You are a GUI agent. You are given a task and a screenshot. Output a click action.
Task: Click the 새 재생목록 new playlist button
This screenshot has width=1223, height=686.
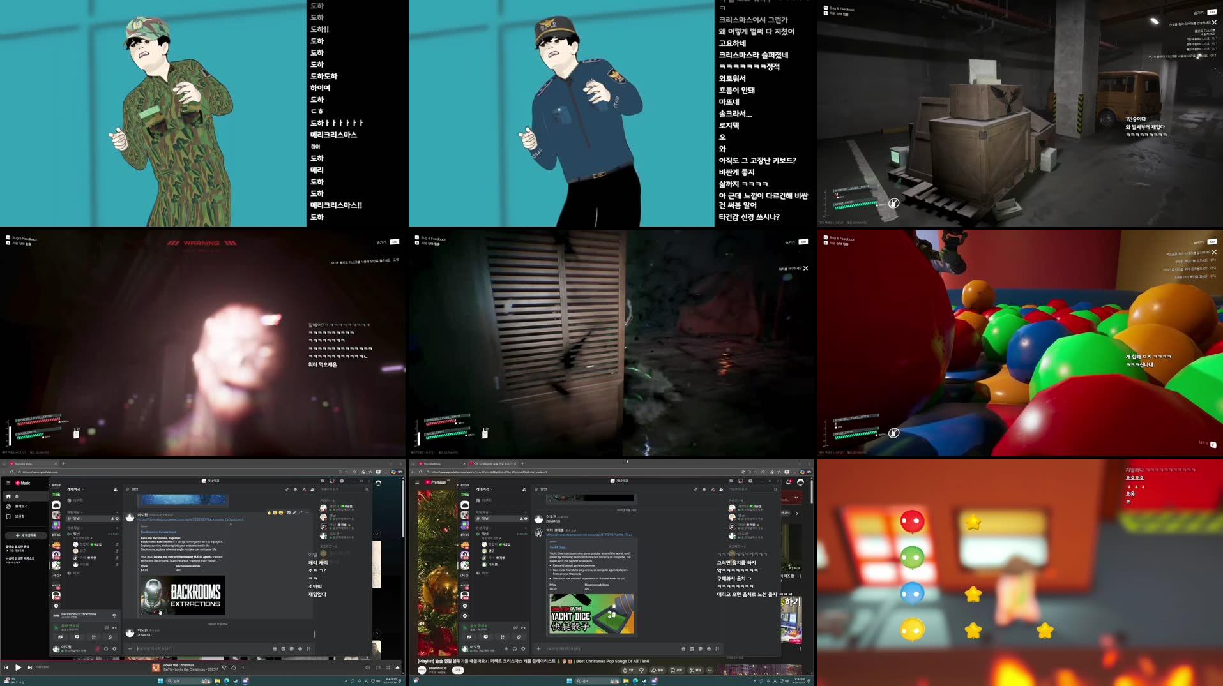26,535
